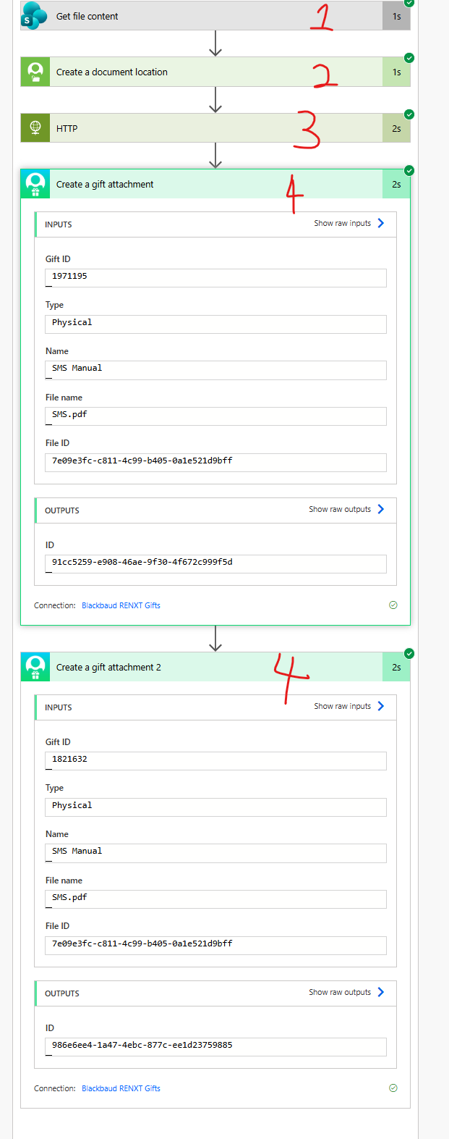The height and width of the screenshot is (1139, 449).
Task: Click the success checkmark on HTTP step
Action: pyautogui.click(x=409, y=114)
